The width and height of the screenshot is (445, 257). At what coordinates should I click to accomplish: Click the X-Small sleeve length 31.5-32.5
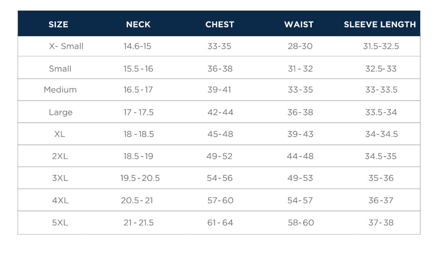coord(381,46)
